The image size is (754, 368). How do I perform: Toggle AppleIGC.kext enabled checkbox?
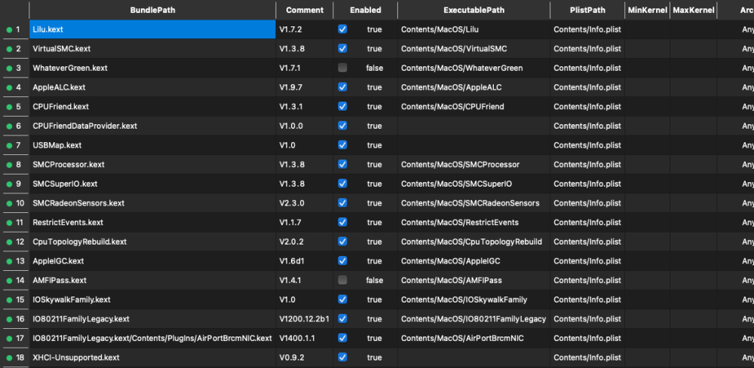point(342,261)
